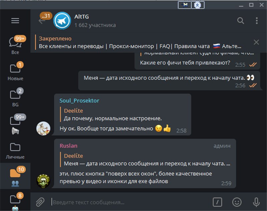This screenshot has height=211, width=267.
Task: Open the emoji picker smiley
Action: pos(237,202)
